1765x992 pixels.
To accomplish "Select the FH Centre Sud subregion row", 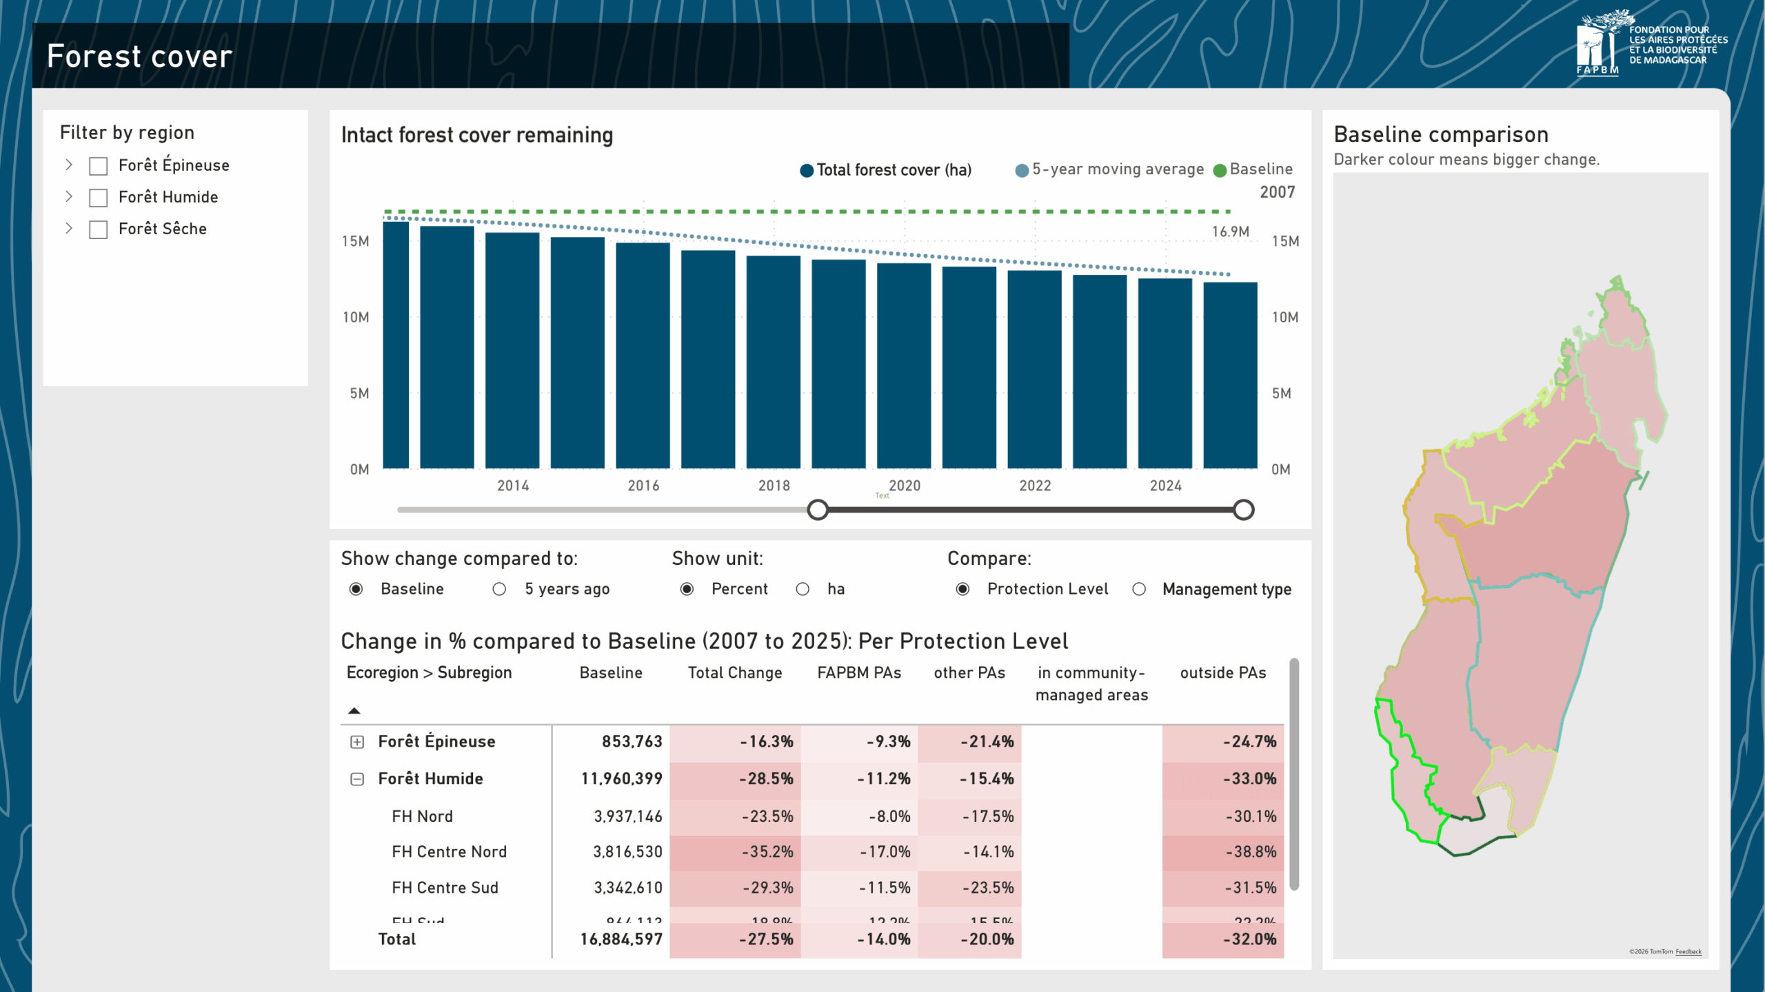I will coord(814,888).
